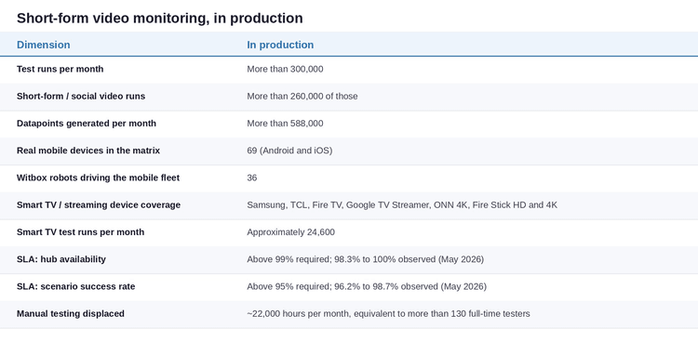
Task: Click the 'Approximately 24,600' value
Action: pos(291,231)
